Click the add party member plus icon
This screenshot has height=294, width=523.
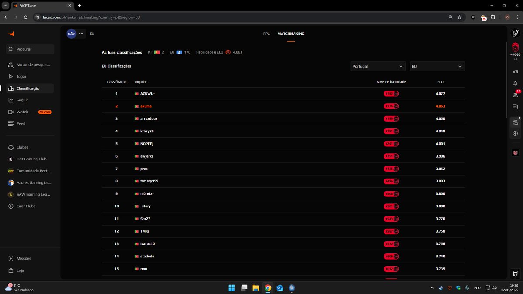pyautogui.click(x=515, y=133)
